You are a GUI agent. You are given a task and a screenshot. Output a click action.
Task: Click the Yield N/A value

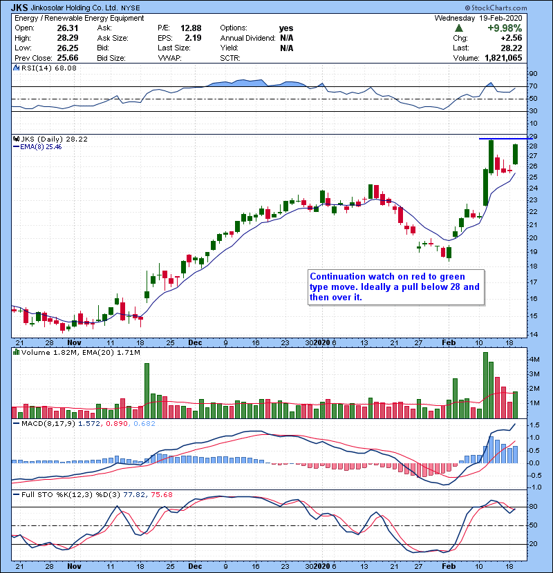[x=287, y=48]
